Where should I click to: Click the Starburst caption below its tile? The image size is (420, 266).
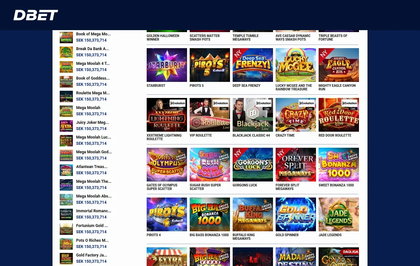(x=156, y=85)
